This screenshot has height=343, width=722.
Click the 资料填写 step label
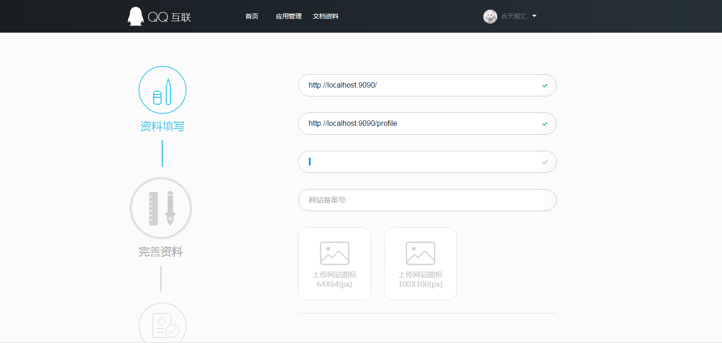162,126
